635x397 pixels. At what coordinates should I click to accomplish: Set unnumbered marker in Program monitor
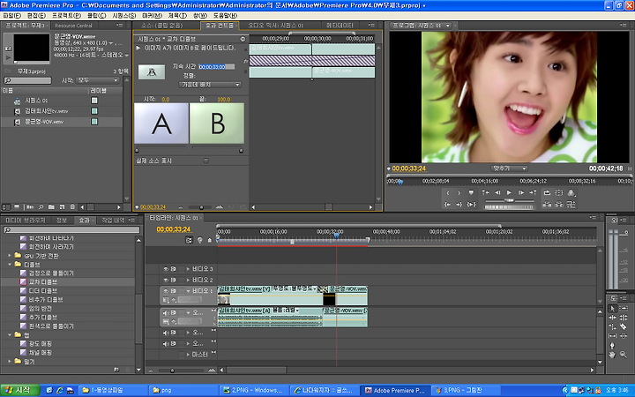click(x=471, y=193)
